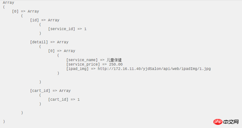Click the [0] key nested inside detail
The width and height of the screenshot is (242, 128).
pyautogui.click(x=51, y=51)
